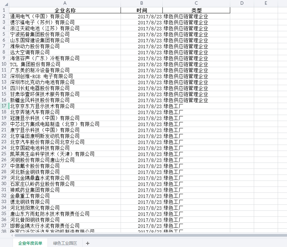
Task: Select cell 北京国能电池科技有限公司
Action: (x=65, y=148)
